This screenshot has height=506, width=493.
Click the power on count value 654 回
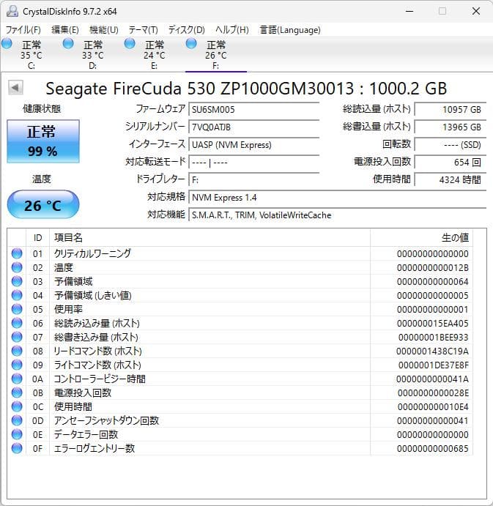(x=451, y=162)
